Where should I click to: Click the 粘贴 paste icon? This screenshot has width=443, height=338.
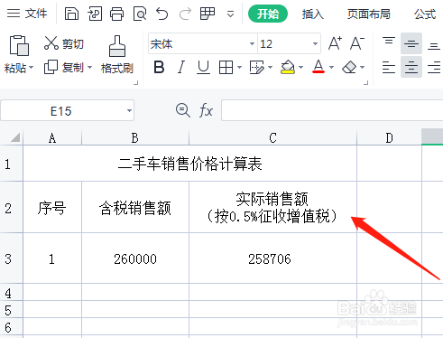point(19,46)
